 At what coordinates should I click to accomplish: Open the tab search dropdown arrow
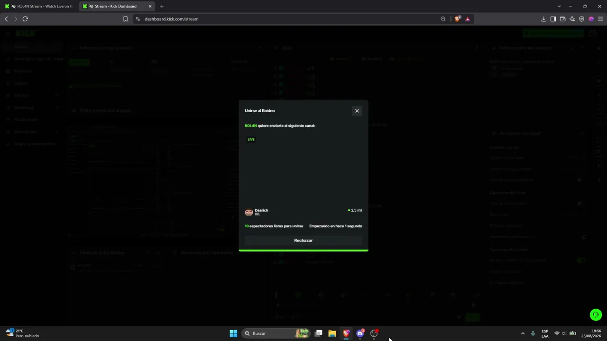pyautogui.click(x=559, y=6)
